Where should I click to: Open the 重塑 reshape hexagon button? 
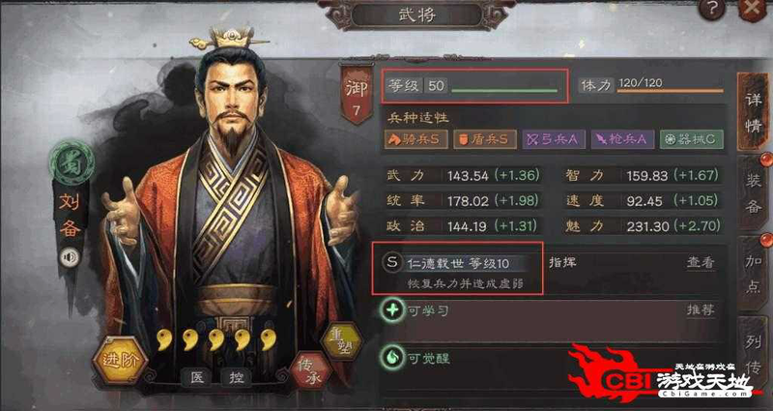click(342, 342)
